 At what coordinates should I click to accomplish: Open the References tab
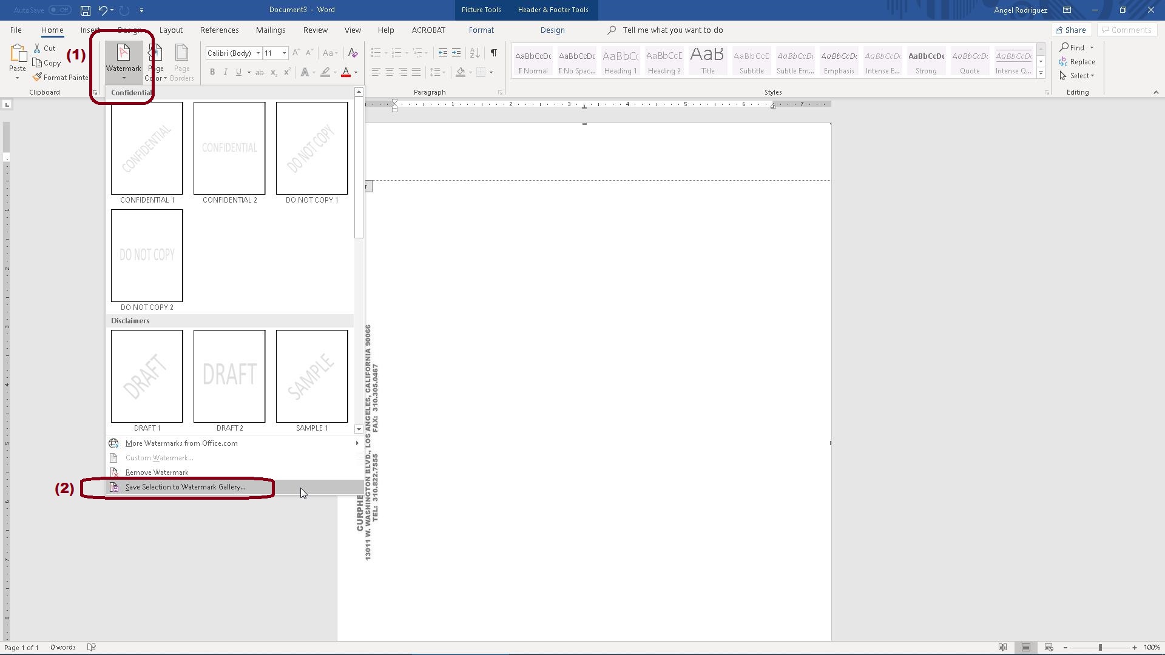(219, 30)
